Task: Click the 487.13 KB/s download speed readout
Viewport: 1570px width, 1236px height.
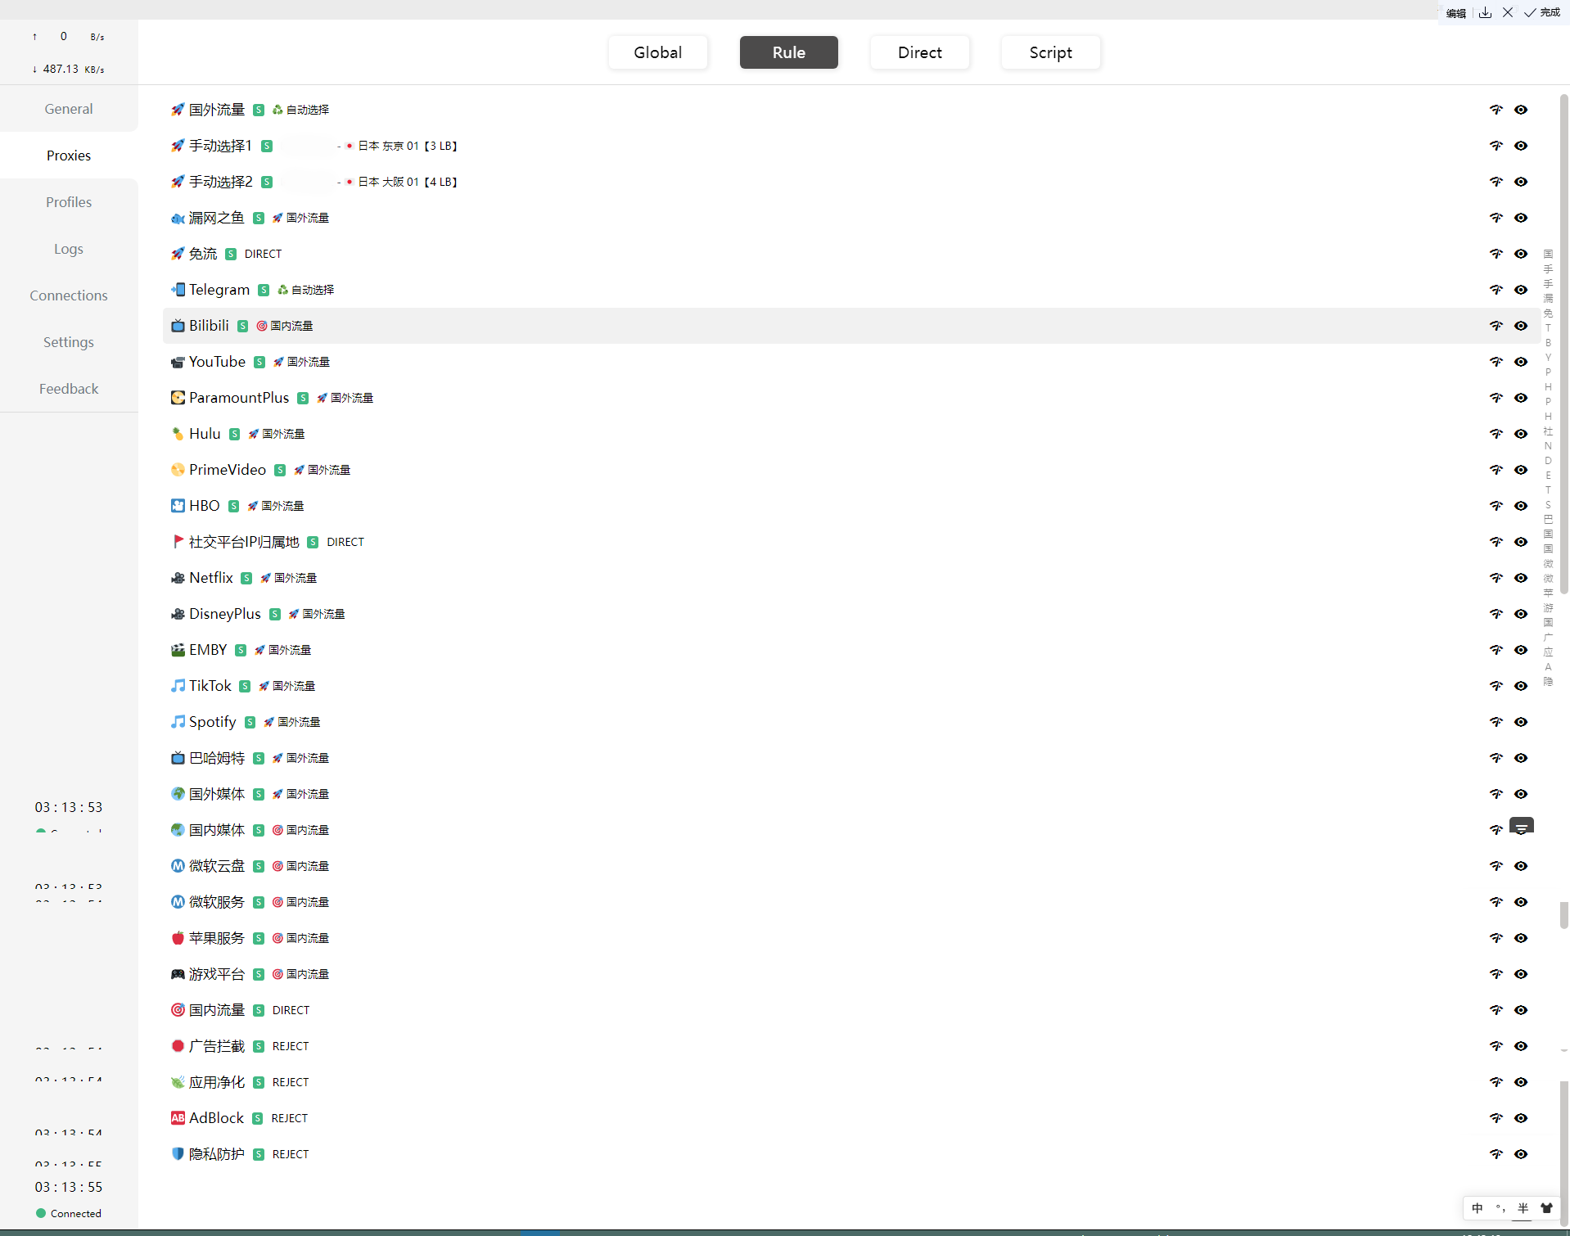Action: point(69,69)
